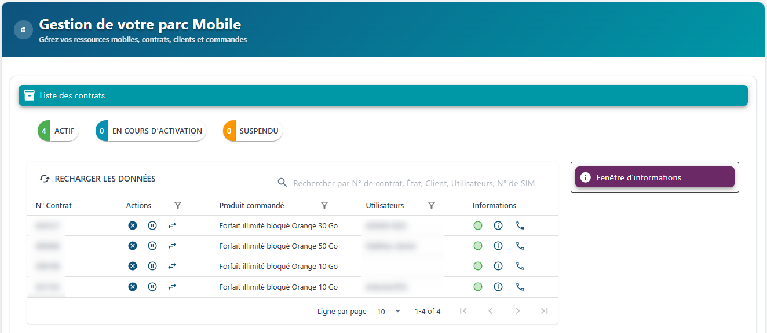Click the archive icon beside Liste des contrats

tap(30, 95)
